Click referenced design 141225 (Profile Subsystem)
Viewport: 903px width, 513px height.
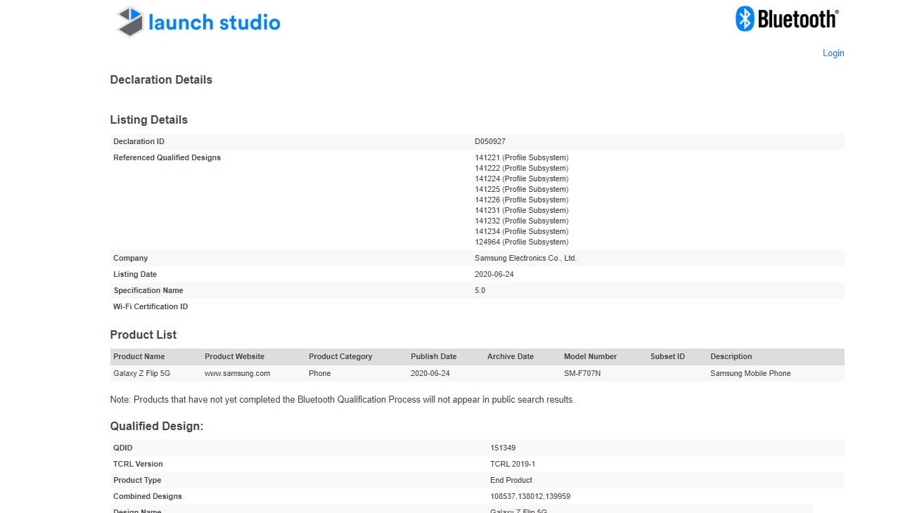pos(522,190)
